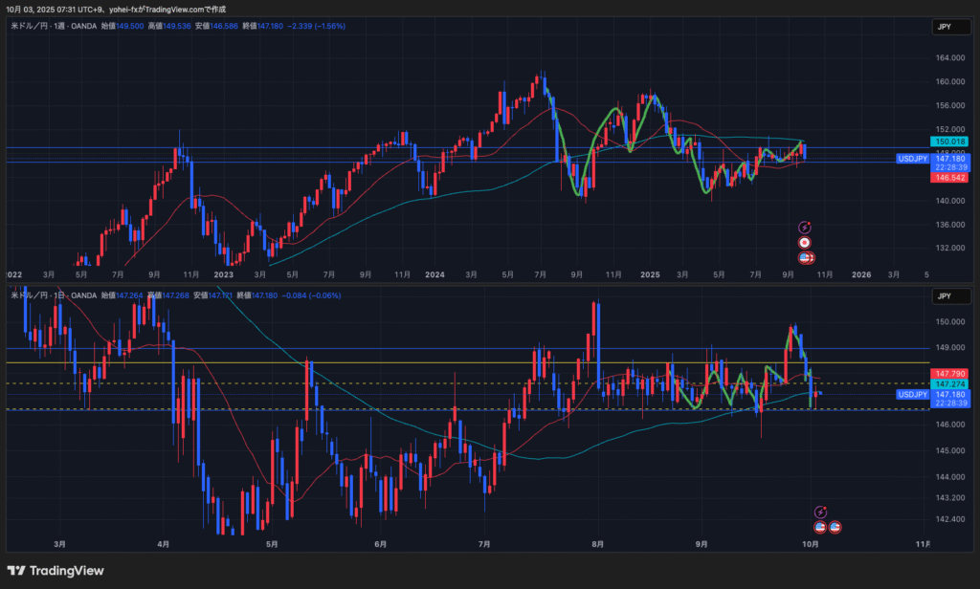Screen dimensions: 980x589
Task: Click the weekly chart title 米ドル/円 · 1週 · OANDA
Action: 53,27
